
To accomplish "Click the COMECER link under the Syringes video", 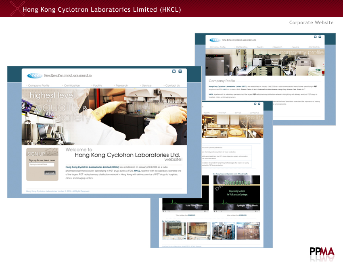I will 243,215.
